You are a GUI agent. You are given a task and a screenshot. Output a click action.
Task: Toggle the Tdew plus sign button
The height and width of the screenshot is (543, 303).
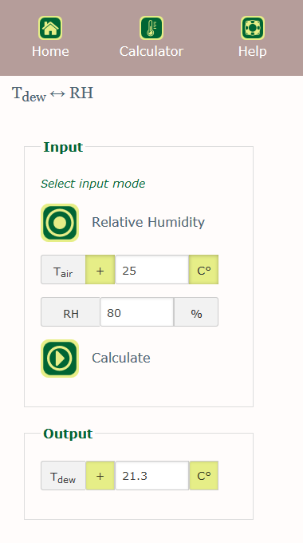[x=100, y=475]
